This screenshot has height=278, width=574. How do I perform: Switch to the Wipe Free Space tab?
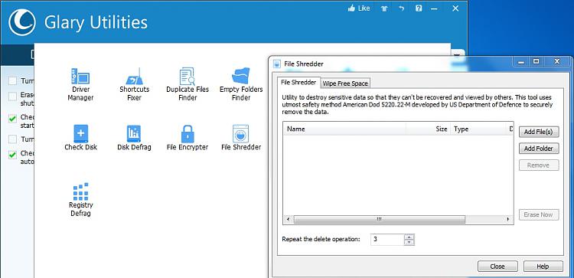[345, 83]
